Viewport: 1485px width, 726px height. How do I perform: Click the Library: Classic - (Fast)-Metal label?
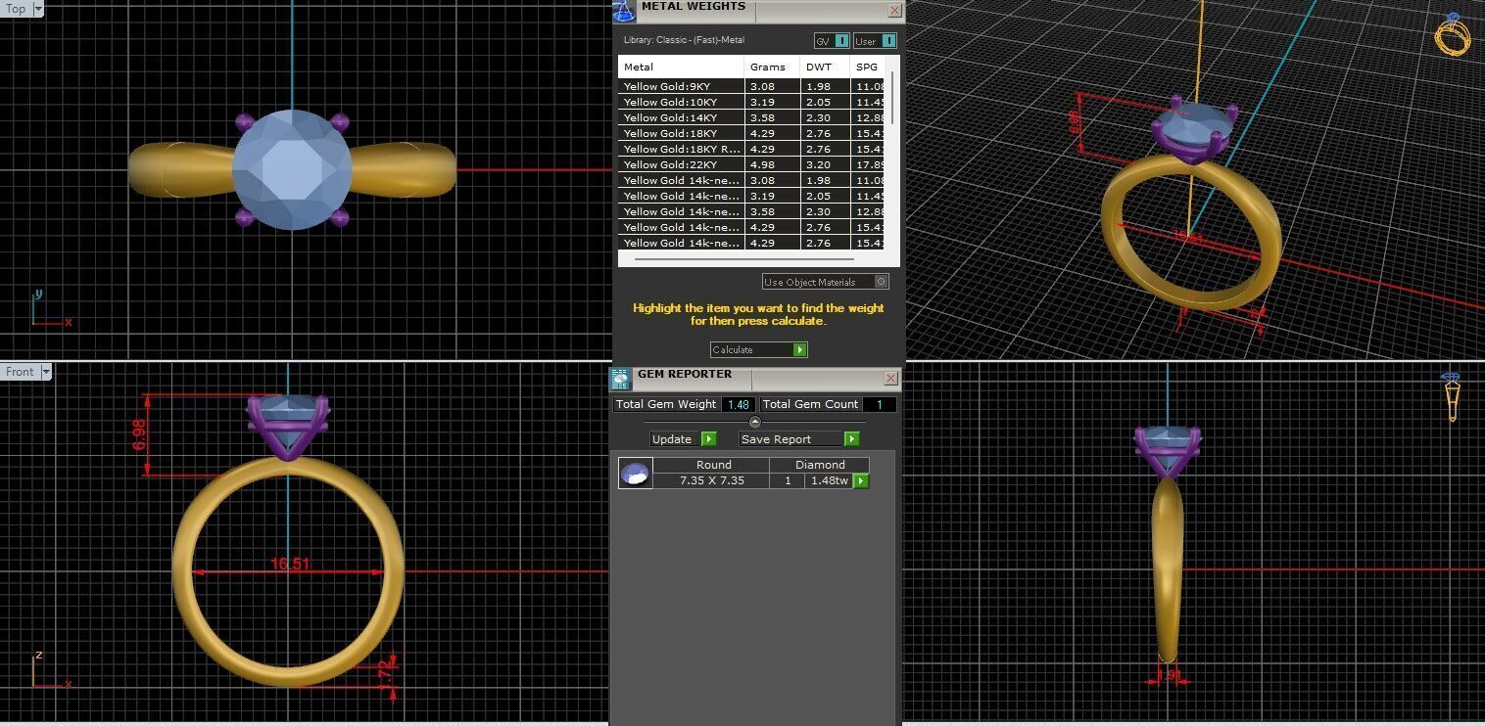click(x=684, y=40)
